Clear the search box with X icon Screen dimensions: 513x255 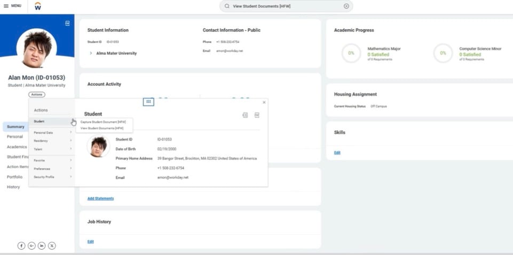(x=346, y=6)
